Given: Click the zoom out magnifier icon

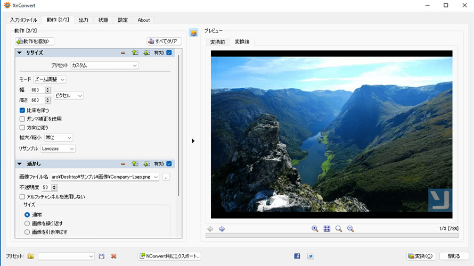Looking at the screenshot, I should point(350,229).
